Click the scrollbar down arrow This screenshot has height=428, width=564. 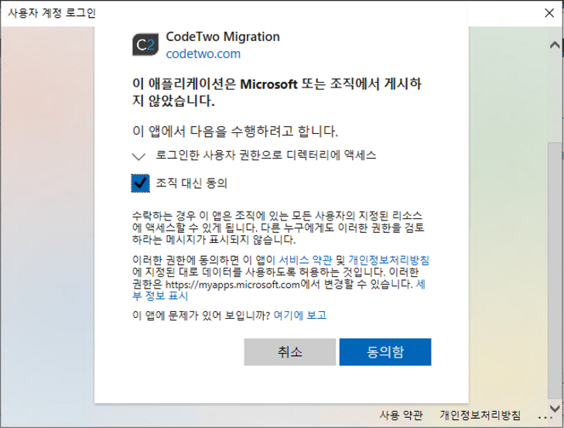(555, 408)
